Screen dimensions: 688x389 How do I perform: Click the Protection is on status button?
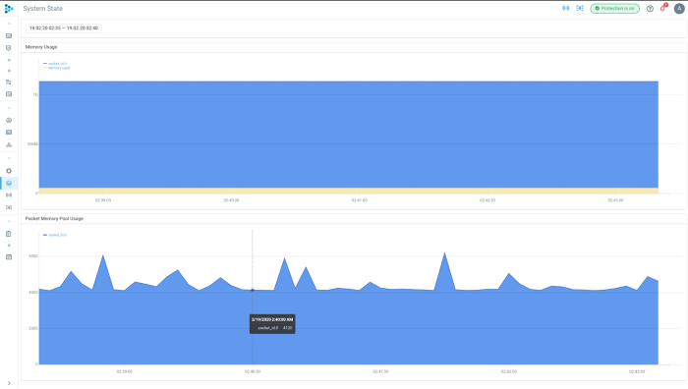tap(614, 8)
